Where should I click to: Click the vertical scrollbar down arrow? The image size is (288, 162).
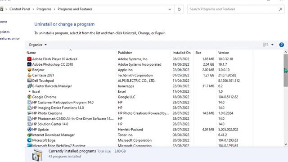click(x=286, y=144)
